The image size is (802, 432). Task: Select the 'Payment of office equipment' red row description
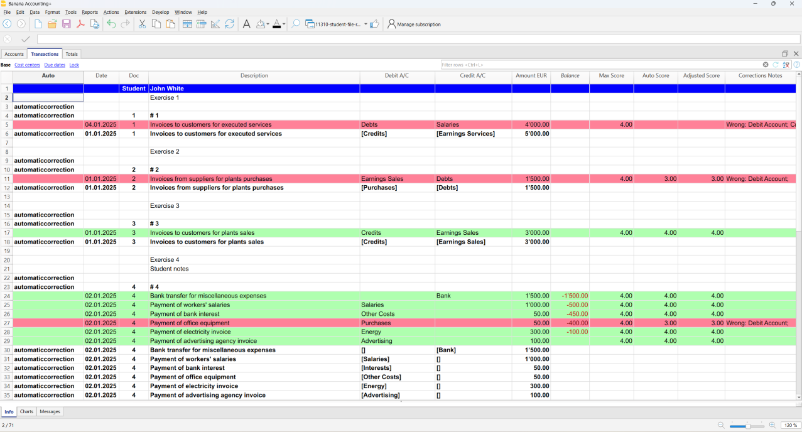point(254,323)
